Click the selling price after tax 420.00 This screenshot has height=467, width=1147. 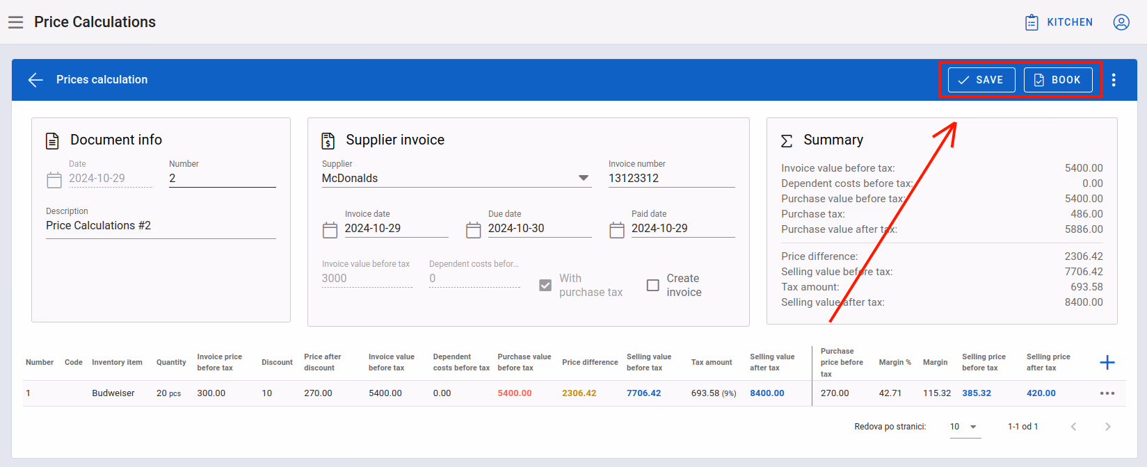point(1041,393)
